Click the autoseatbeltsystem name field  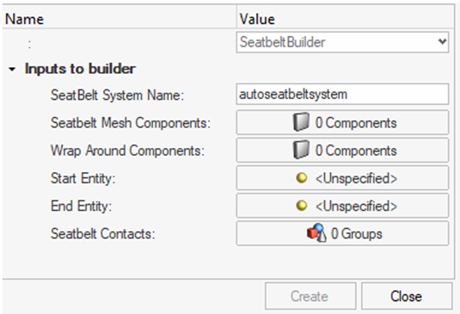click(342, 95)
